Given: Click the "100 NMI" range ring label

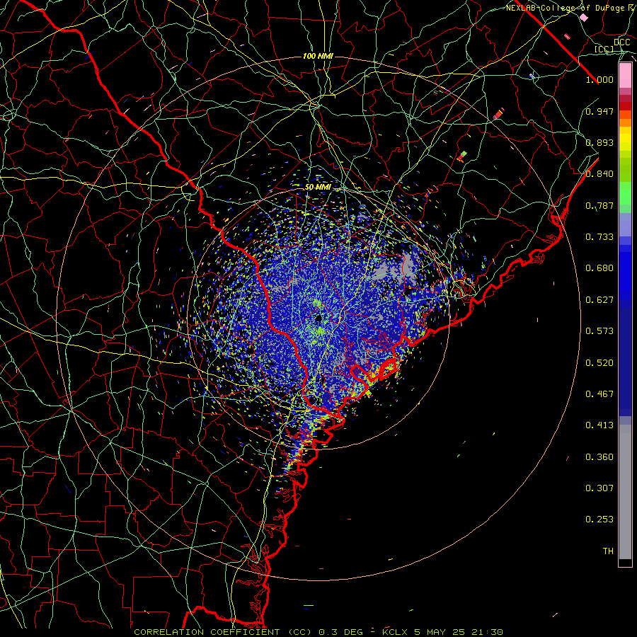Looking at the screenshot, I should click(x=318, y=56).
